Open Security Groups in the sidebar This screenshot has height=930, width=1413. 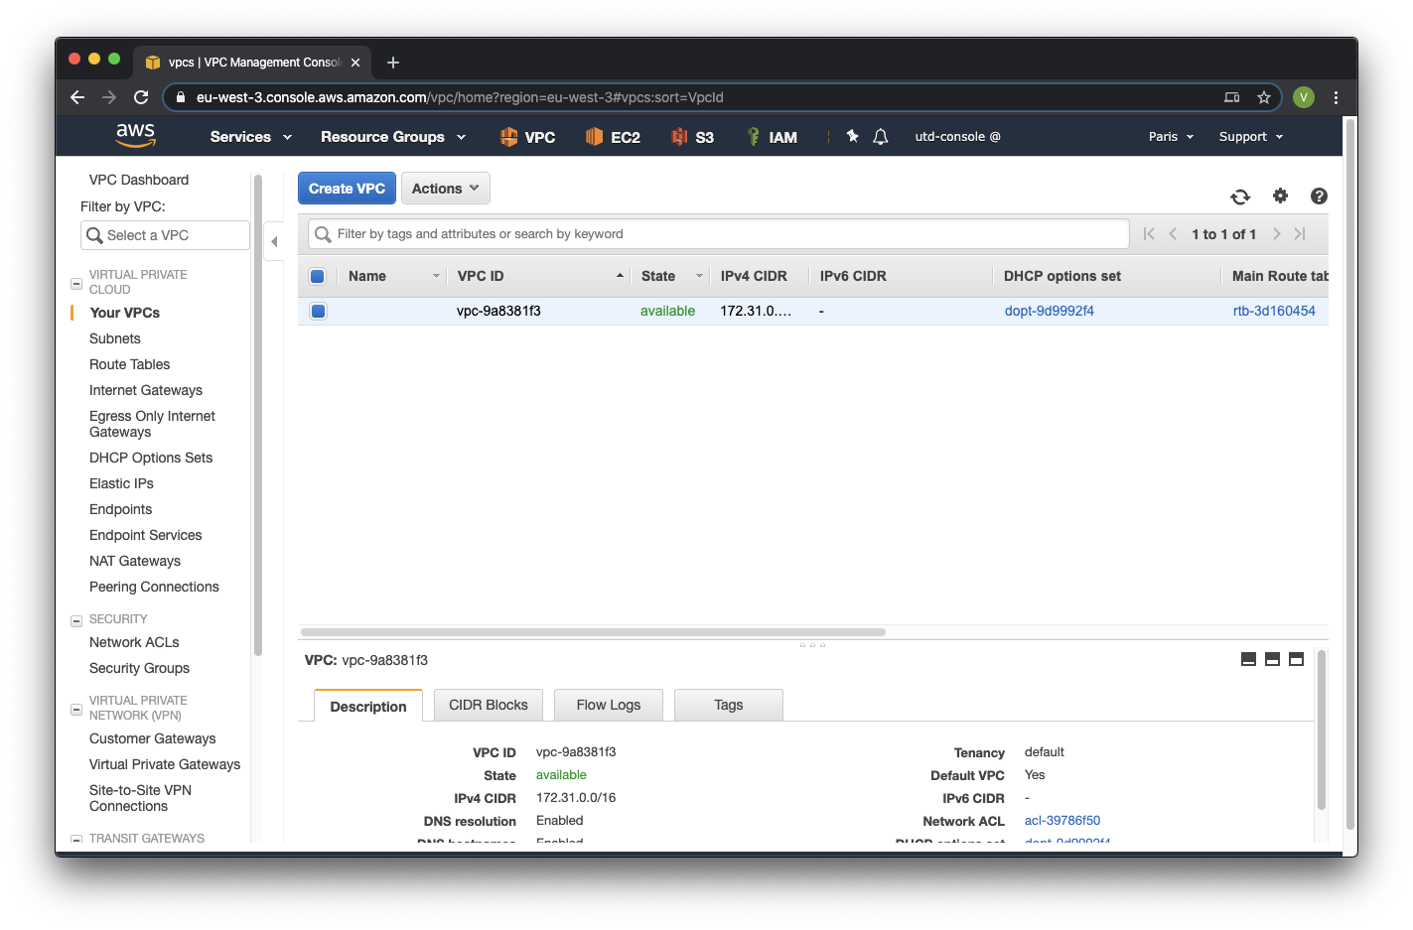(139, 668)
